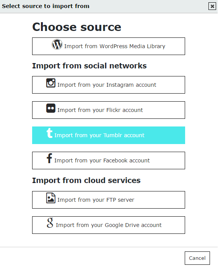Click the Google 'g' logo icon
Image resolution: width=218 pixels, height=269 pixels.
tap(50, 223)
